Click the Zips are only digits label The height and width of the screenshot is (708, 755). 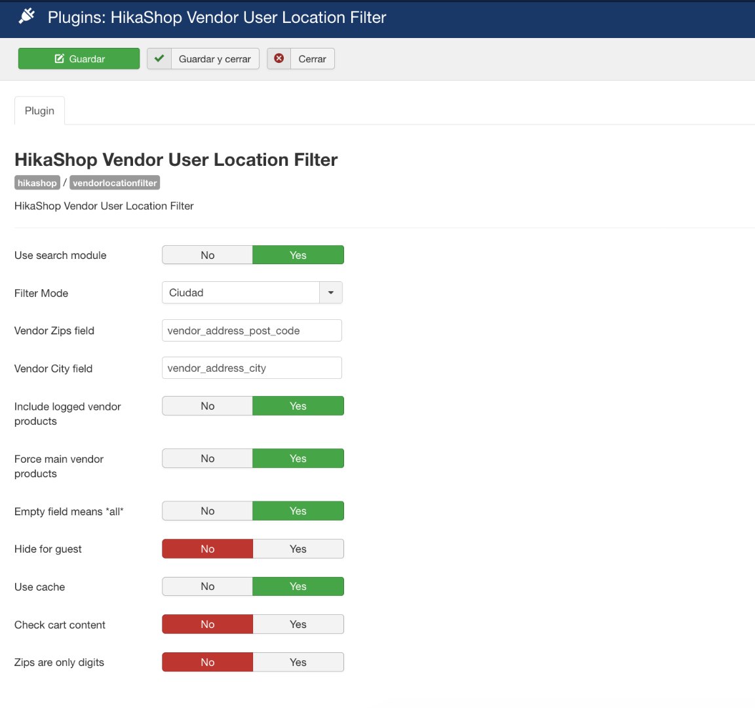click(59, 663)
